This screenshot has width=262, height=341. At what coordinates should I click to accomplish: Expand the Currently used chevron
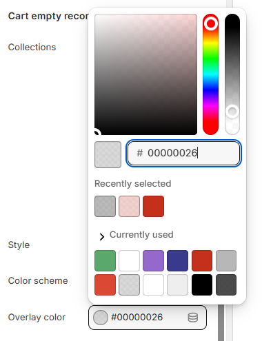click(x=101, y=236)
